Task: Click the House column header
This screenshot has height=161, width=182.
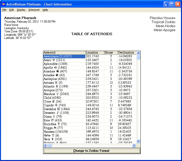Action: point(111,52)
